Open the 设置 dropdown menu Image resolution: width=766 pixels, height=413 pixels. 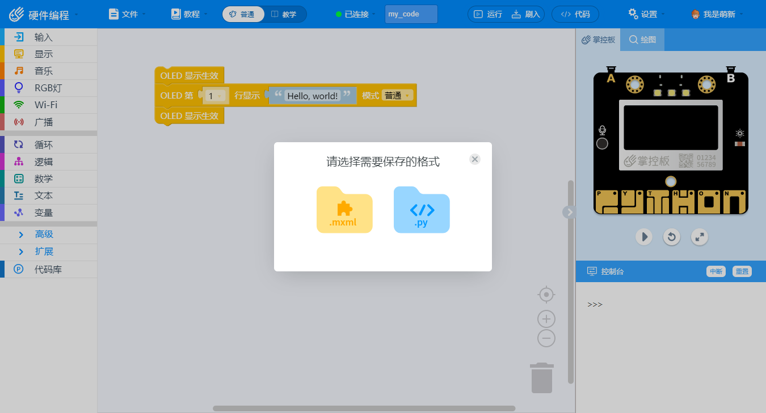(646, 14)
